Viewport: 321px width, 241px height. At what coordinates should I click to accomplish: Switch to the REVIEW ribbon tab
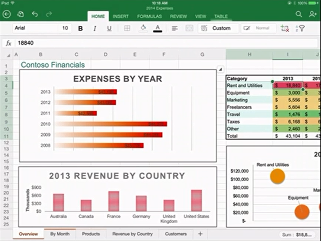point(178,16)
